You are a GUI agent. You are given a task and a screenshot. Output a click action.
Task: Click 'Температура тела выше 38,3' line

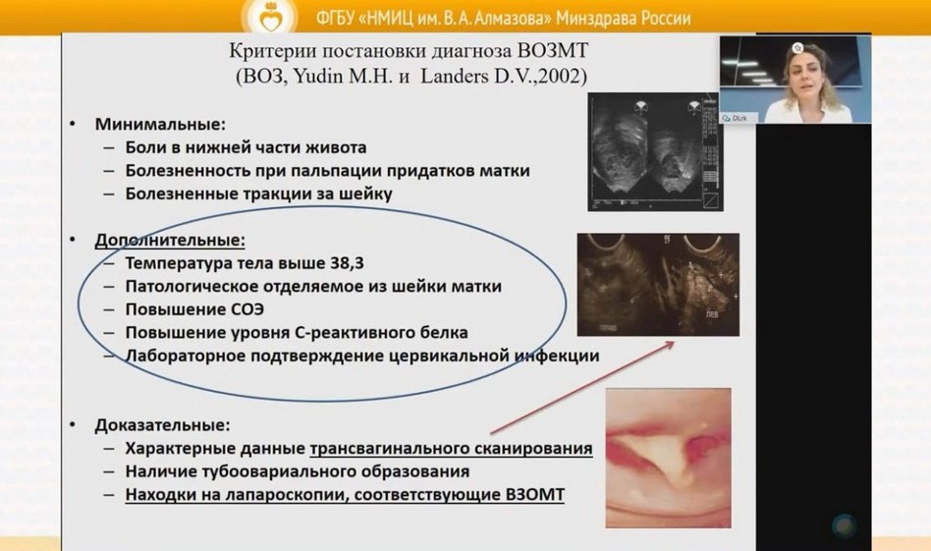point(250,263)
